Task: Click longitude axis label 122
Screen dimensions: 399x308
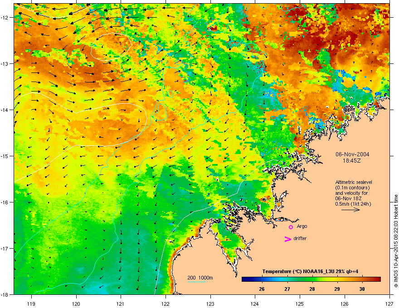Action: 165,303
